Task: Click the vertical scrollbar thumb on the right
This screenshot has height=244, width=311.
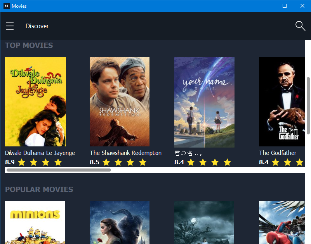Action: point(308,106)
